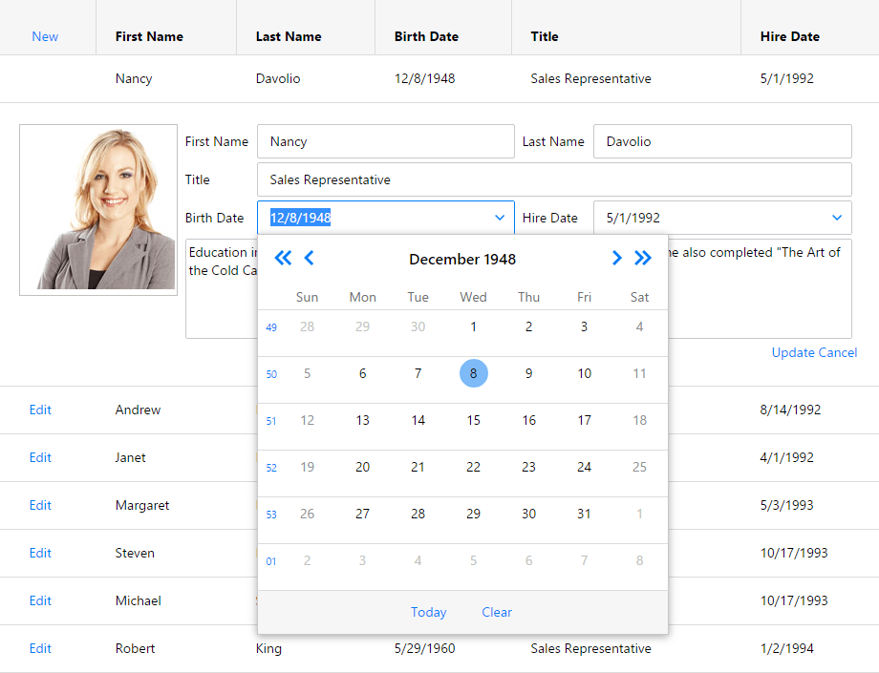Go to next month in calendar

point(616,258)
